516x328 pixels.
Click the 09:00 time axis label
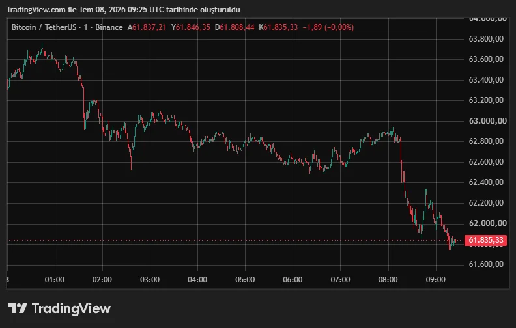(x=436, y=280)
